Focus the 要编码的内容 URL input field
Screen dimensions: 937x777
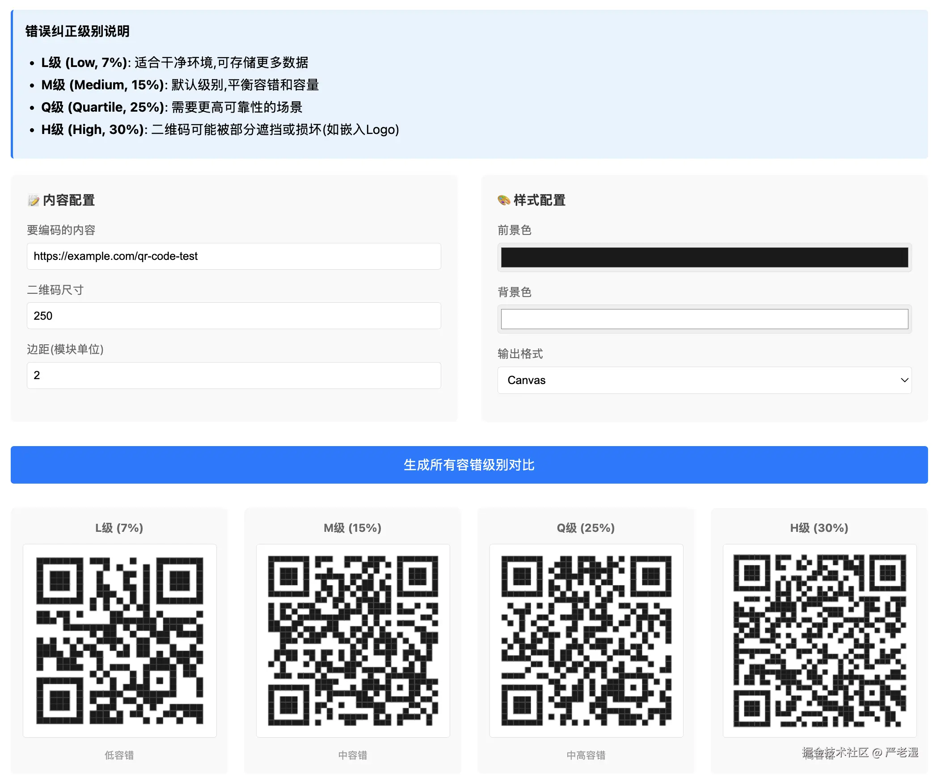pyautogui.click(x=234, y=256)
